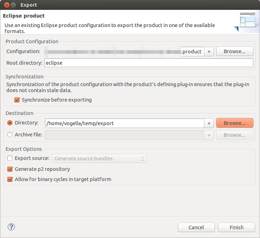Open the Archive file dropdown arrow

click(x=209, y=135)
